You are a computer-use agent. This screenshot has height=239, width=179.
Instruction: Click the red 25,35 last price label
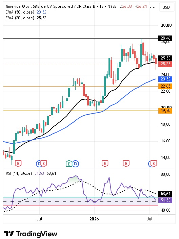(165, 64)
